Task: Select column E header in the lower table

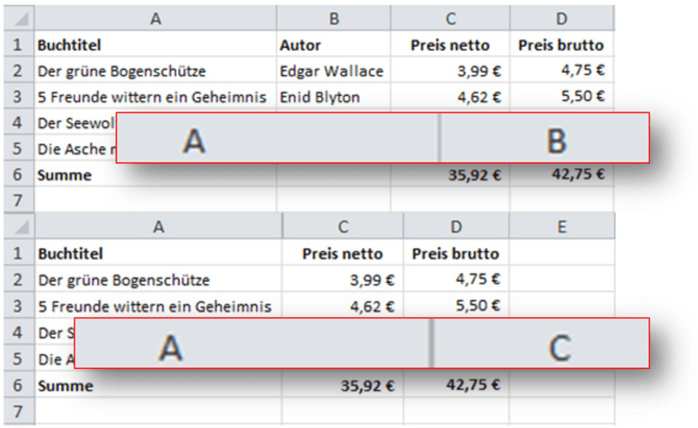Action: tap(562, 226)
